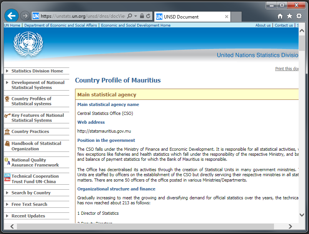Image resolution: width=309 pixels, height=234 pixels.
Task: Click Position in the government heading
Action: [106, 140]
